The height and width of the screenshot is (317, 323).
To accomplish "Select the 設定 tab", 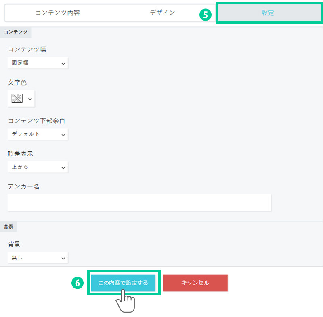I will (x=267, y=13).
